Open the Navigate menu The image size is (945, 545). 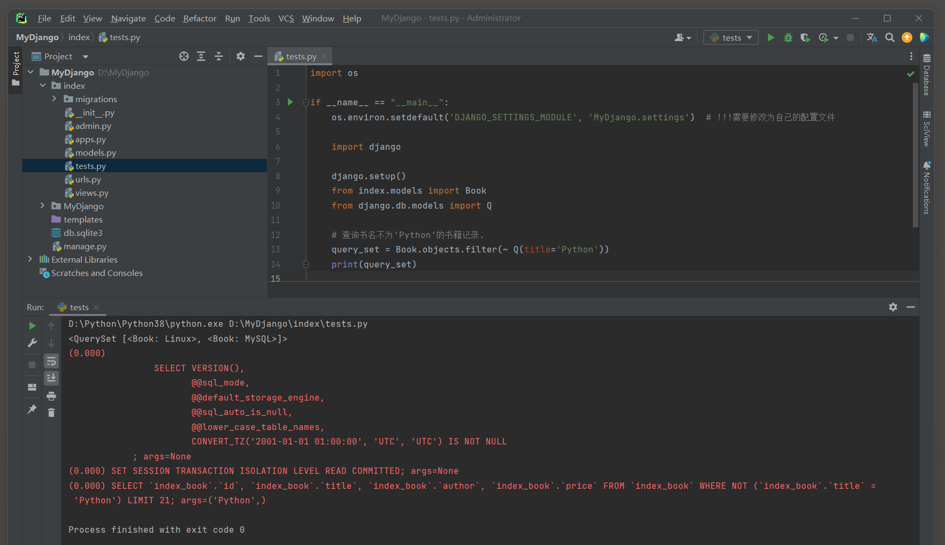[128, 18]
